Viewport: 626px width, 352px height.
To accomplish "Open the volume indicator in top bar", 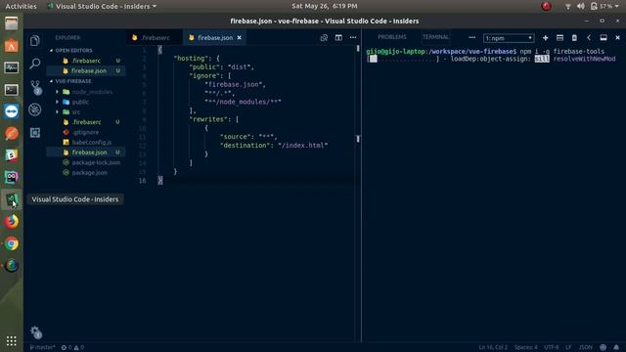I will tap(581, 6).
